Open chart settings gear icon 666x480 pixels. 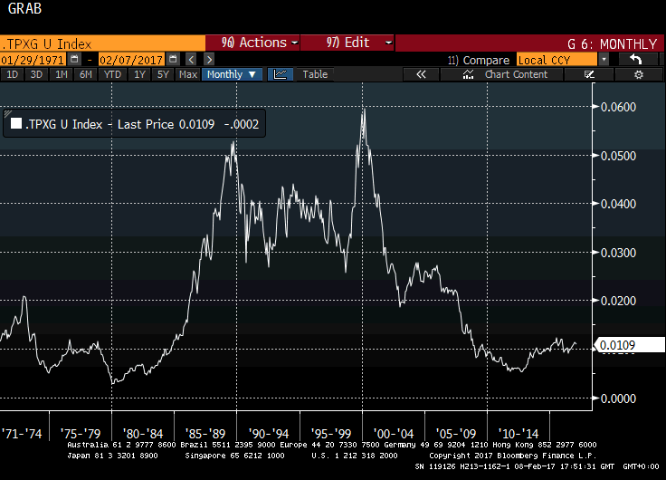tap(638, 74)
